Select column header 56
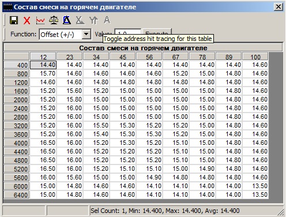 pos(149,57)
